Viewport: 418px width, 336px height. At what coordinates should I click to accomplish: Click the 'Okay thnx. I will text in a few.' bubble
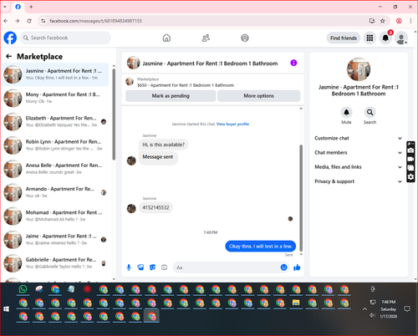(x=260, y=247)
